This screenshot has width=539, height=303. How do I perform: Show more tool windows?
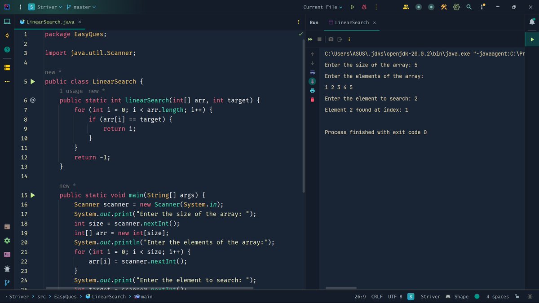click(x=7, y=82)
